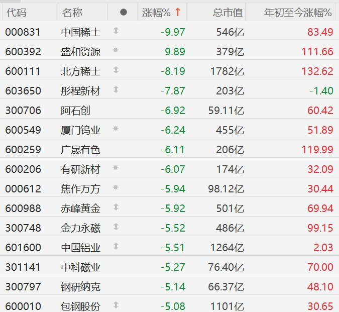Click the -9.89 change value

173,52
